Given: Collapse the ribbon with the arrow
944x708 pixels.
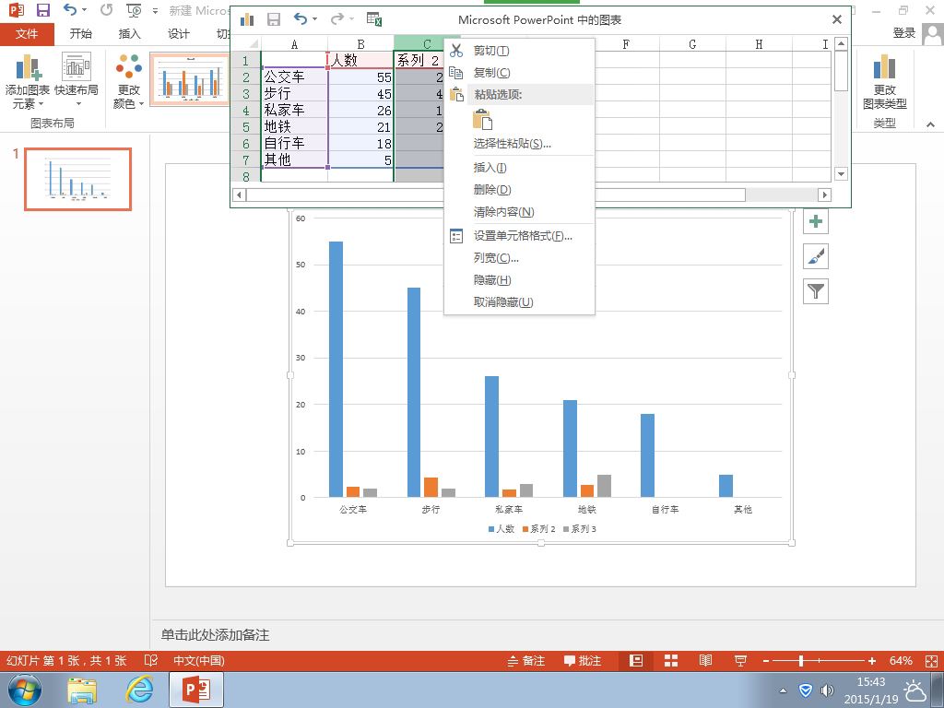Looking at the screenshot, I should pyautogui.click(x=931, y=124).
